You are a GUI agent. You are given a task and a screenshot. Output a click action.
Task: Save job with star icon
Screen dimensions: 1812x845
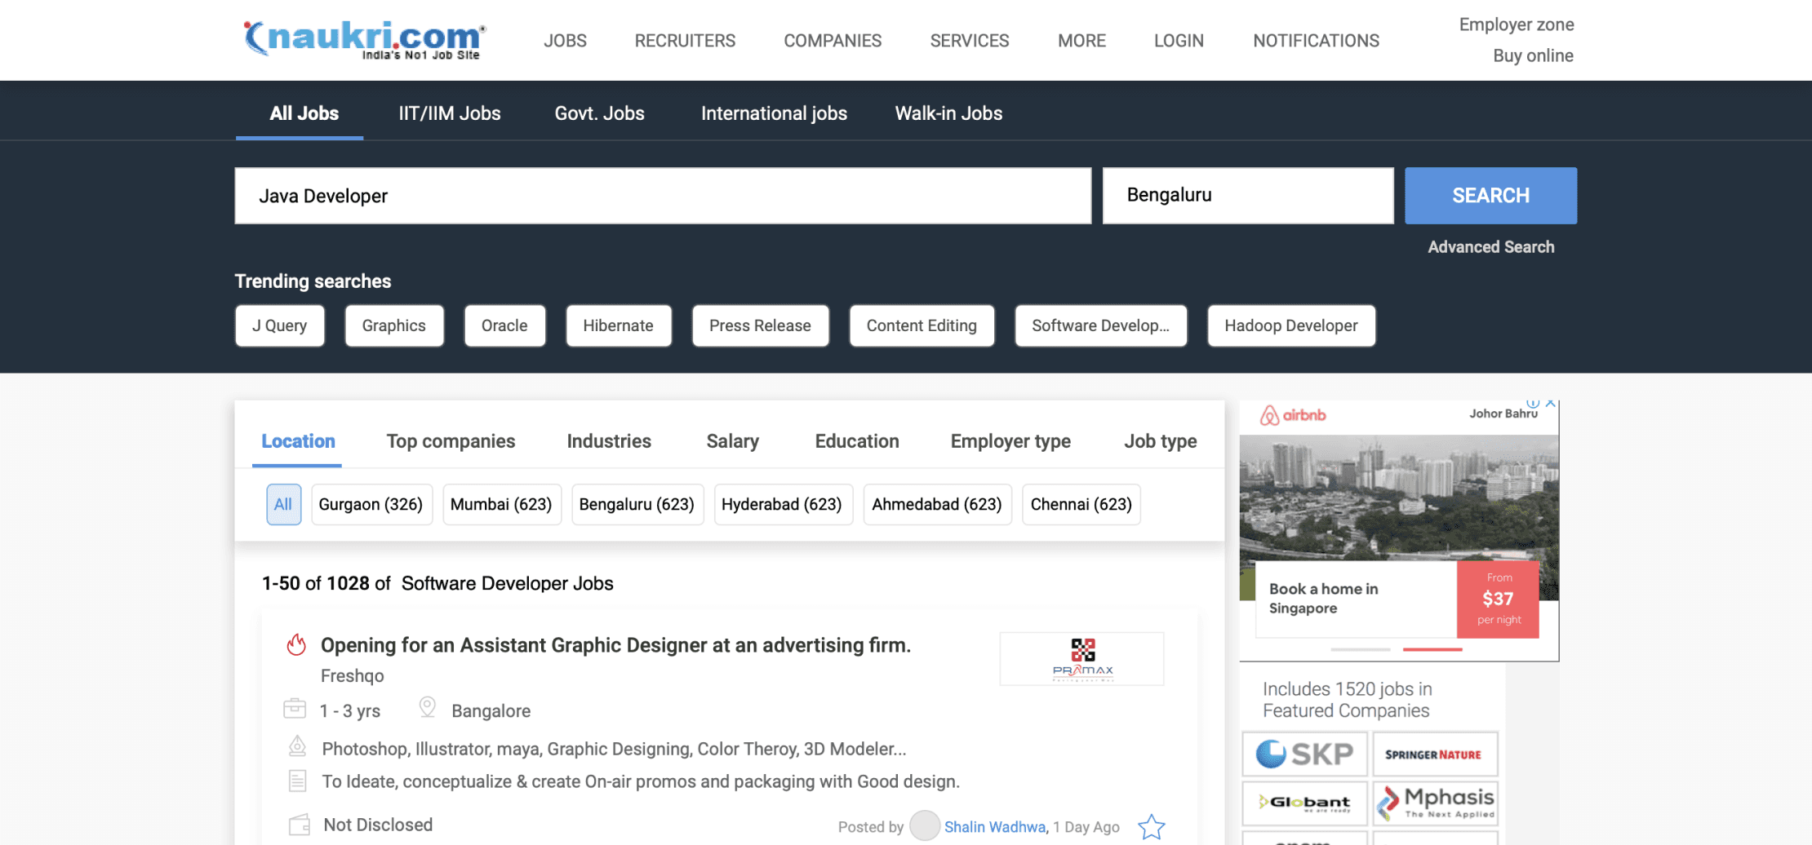(1151, 826)
